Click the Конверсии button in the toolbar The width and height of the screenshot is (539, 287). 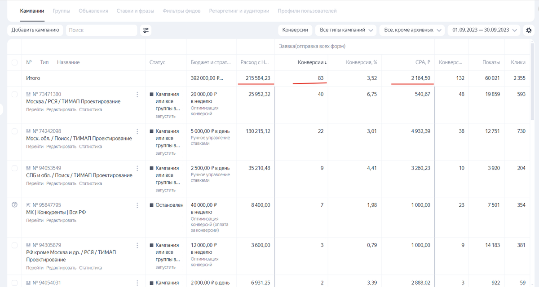point(295,30)
